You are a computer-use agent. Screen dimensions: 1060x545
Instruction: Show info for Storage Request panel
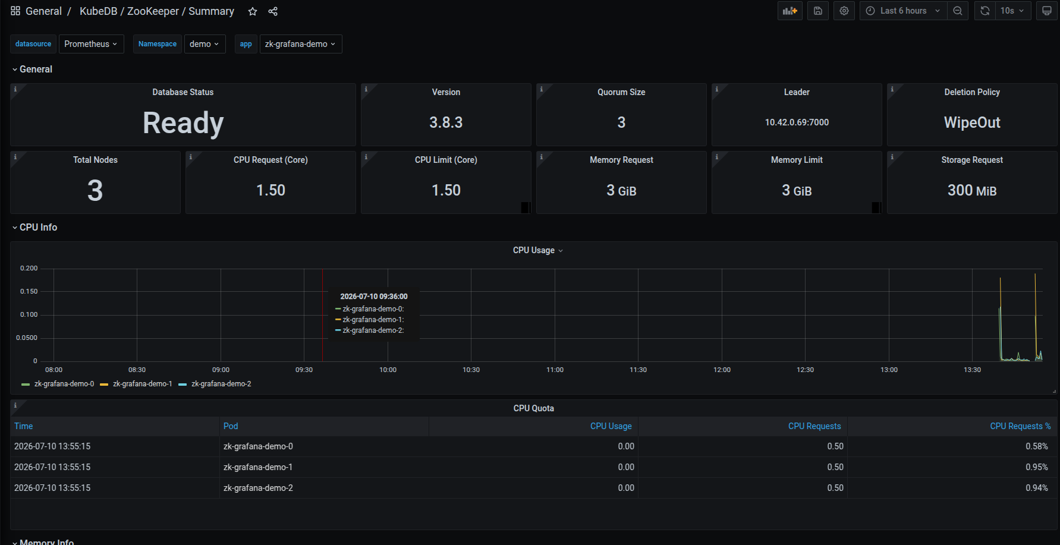click(892, 157)
